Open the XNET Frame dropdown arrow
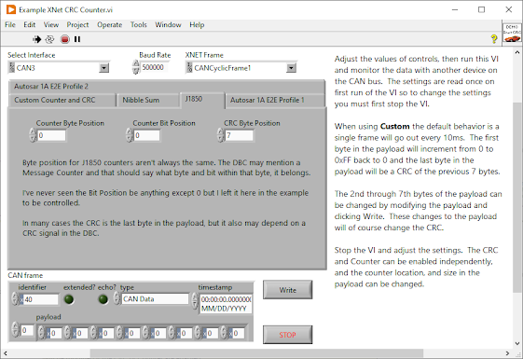Viewport: 523px width, 359px height. tap(291, 68)
